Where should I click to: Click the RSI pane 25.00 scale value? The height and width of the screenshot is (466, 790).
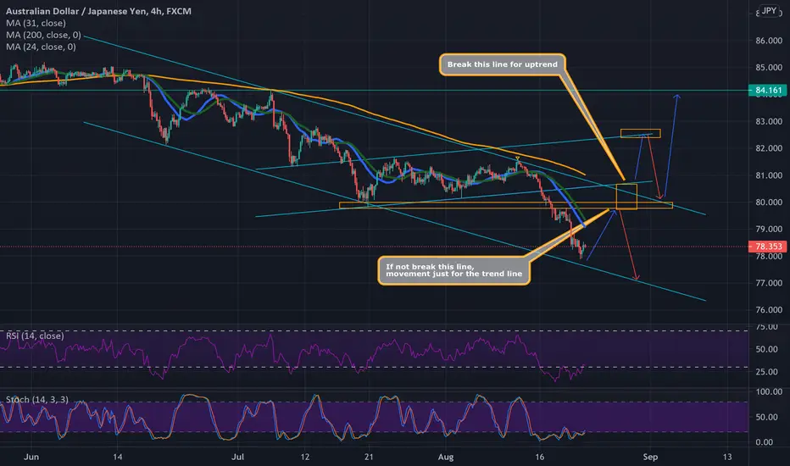(765, 372)
